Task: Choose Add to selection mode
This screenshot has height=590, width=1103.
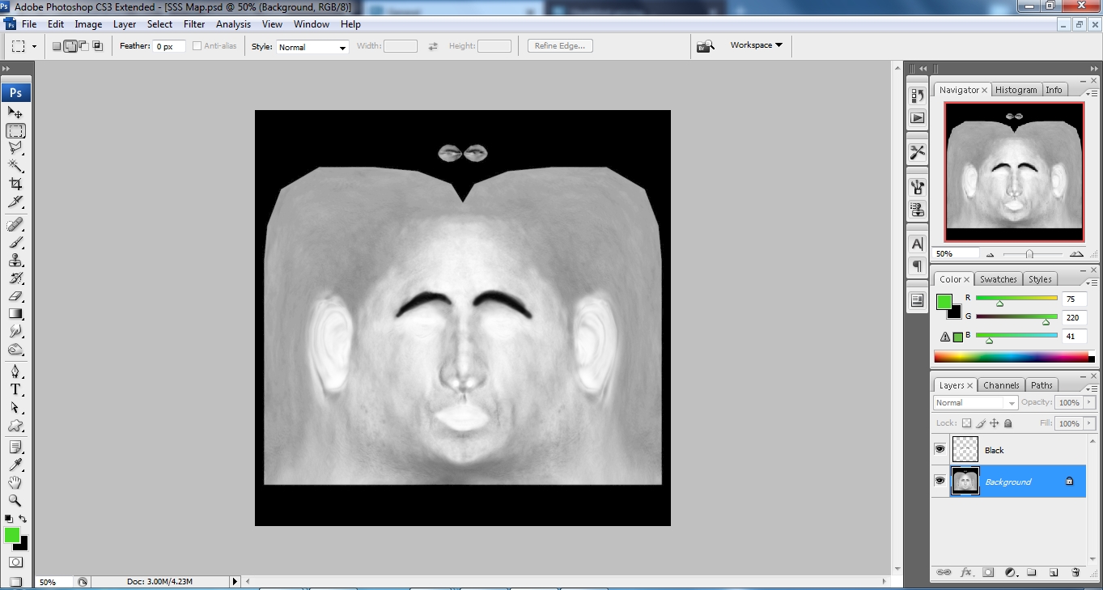Action: click(70, 46)
